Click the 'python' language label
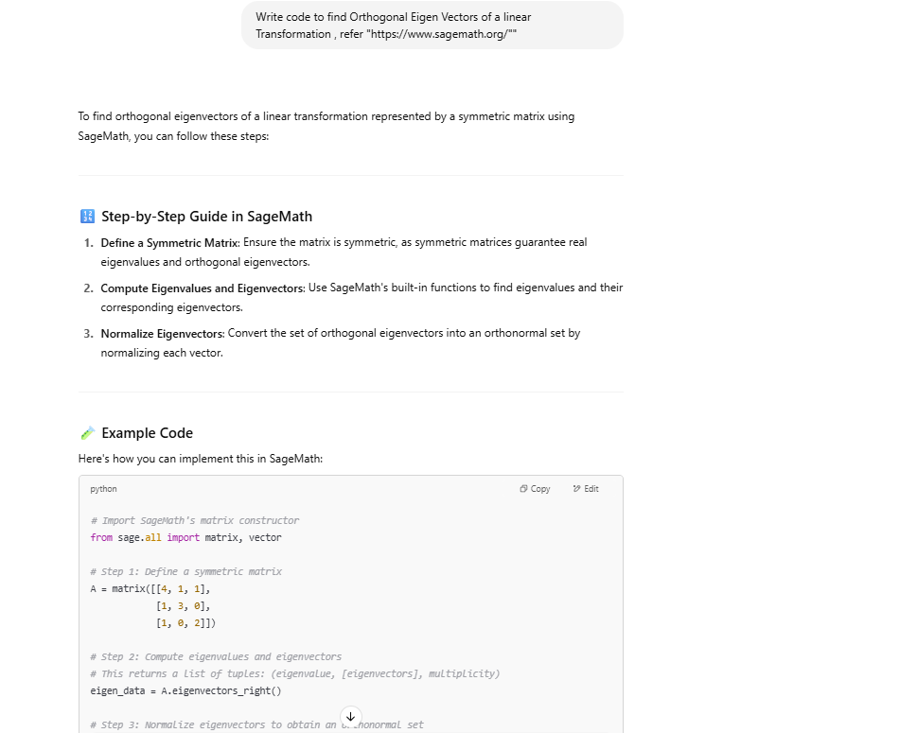This screenshot has width=917, height=733. click(104, 489)
